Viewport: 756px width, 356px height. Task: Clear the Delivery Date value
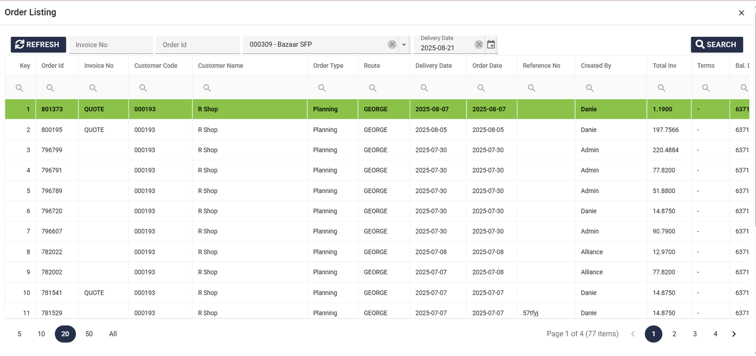[479, 44]
